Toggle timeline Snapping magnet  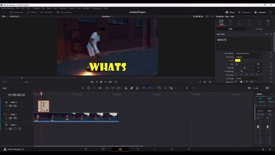(x=126, y=88)
